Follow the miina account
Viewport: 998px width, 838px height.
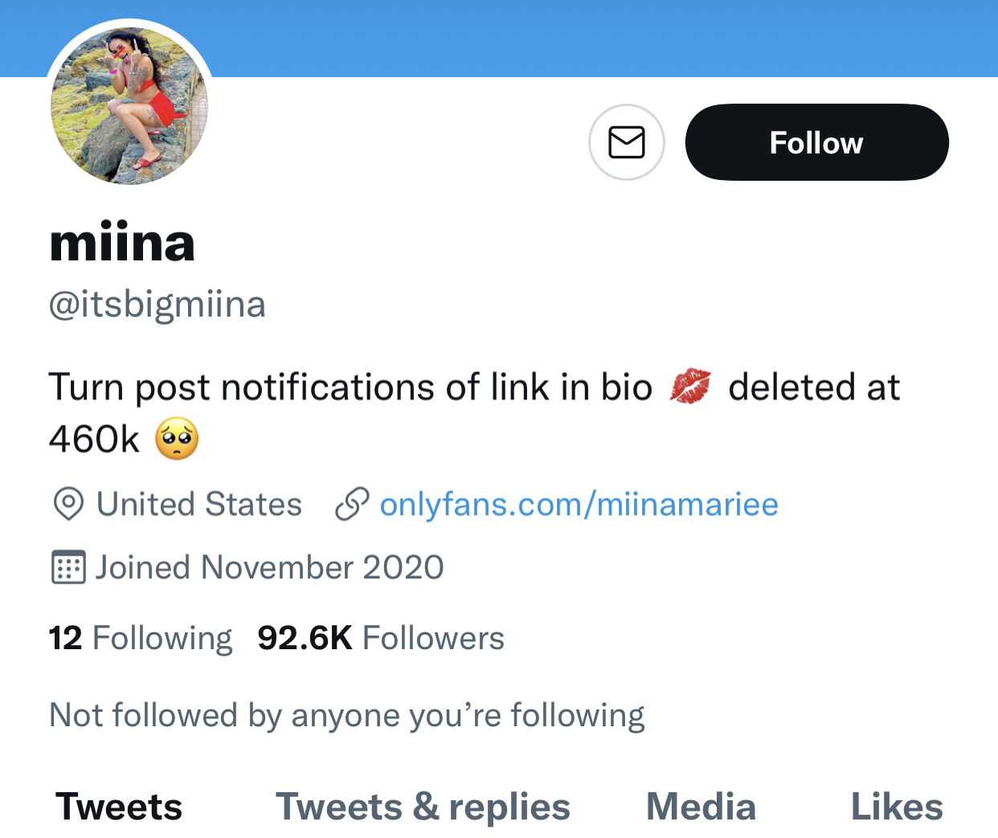[816, 142]
